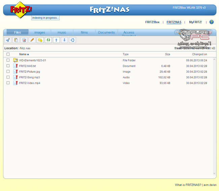Open the FRITZ!Box link
Screen dimensions: 219x191
pos(152,22)
